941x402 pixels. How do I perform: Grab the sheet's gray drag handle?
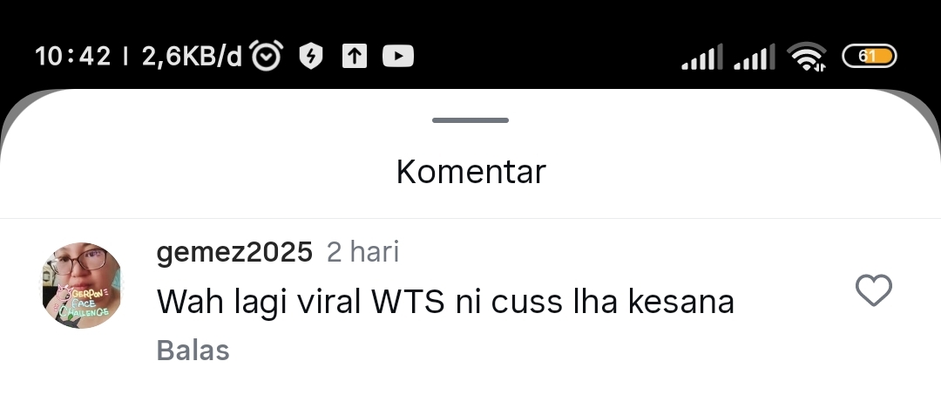click(x=470, y=120)
